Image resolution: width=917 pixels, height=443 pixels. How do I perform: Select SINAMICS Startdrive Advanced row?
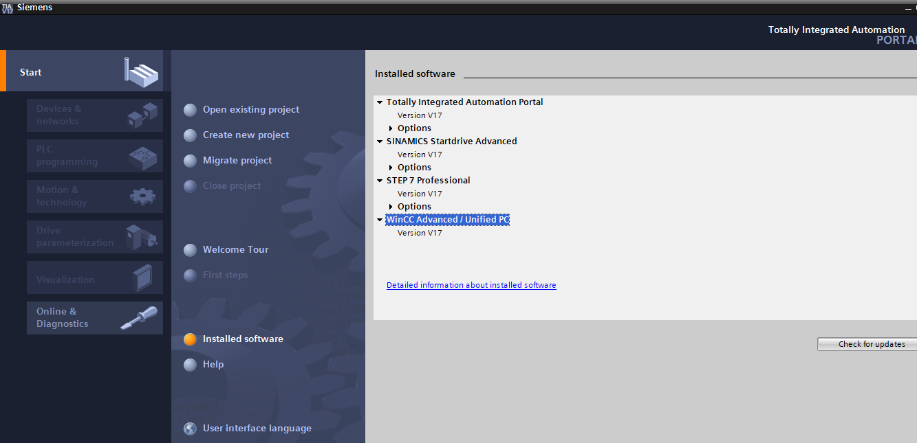[451, 141]
